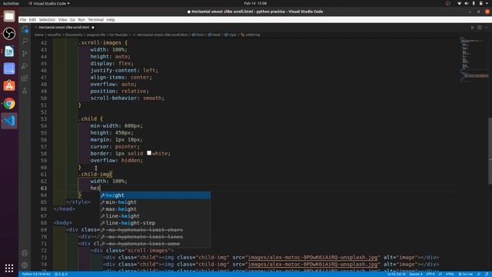The width and height of the screenshot is (492, 277).
Task: Click the 'style' breadcrumb segment
Action: [x=232, y=35]
